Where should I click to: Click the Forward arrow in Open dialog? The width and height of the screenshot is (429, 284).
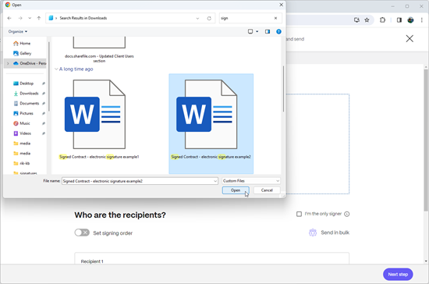[20, 18]
